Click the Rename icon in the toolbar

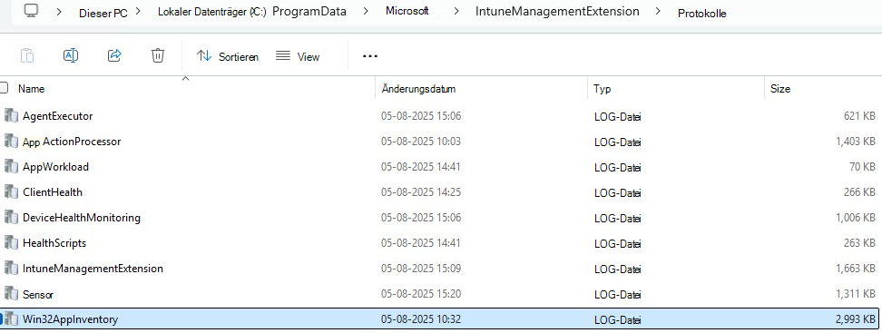click(71, 55)
